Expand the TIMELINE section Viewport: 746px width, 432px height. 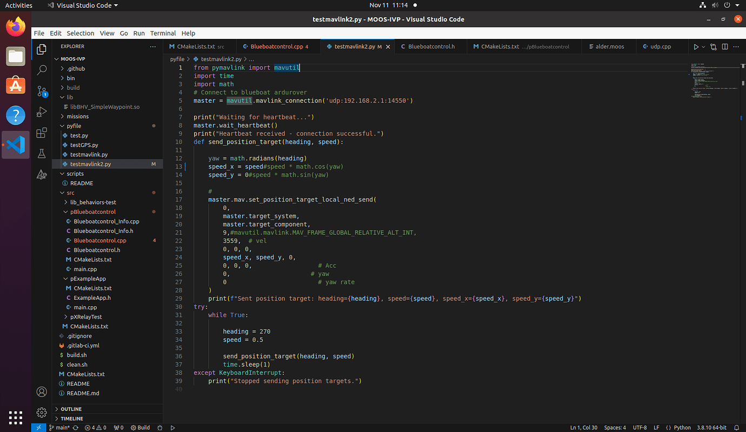pyautogui.click(x=72, y=418)
